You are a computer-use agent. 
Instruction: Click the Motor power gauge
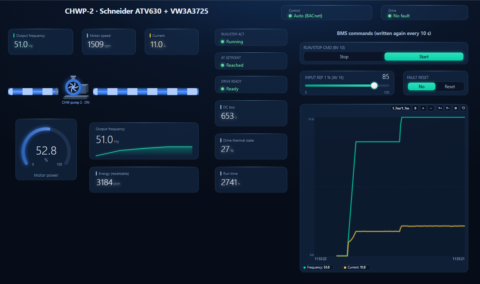[46, 149]
